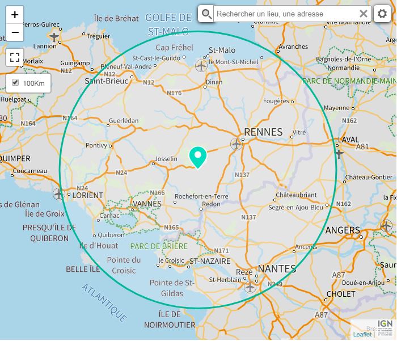The image size is (397, 341).
Task: Click the RENNES city label
Action: (263, 132)
